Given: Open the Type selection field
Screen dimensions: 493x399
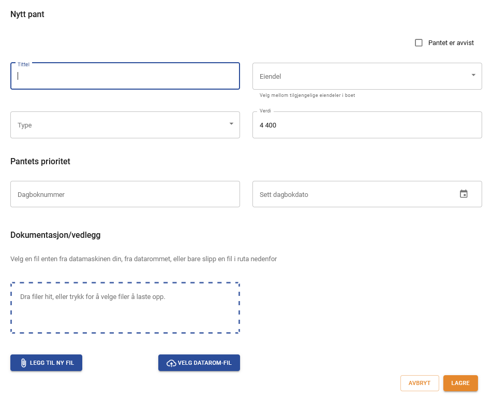Looking at the screenshot, I should pos(119,125).
